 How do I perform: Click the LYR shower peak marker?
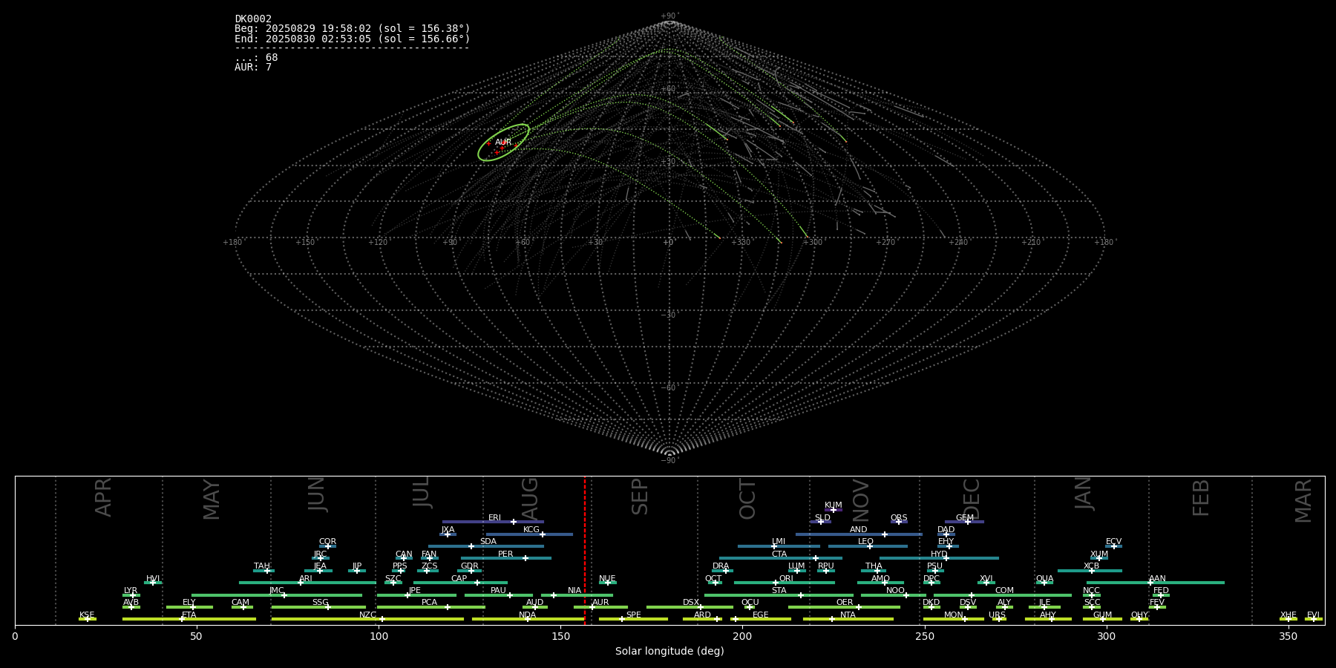(134, 595)
